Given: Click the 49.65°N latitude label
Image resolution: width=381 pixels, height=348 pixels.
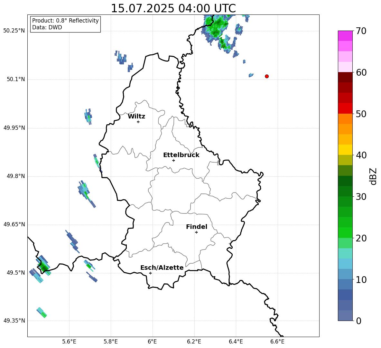Looking at the screenshot, I should click(x=14, y=224).
